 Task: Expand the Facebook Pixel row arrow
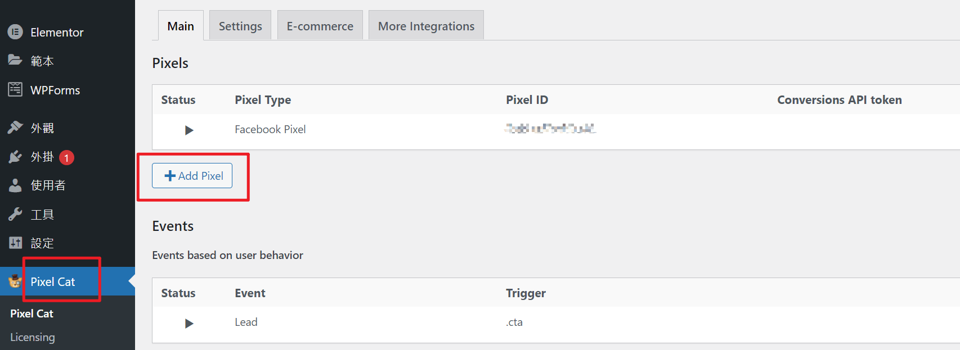(x=189, y=130)
